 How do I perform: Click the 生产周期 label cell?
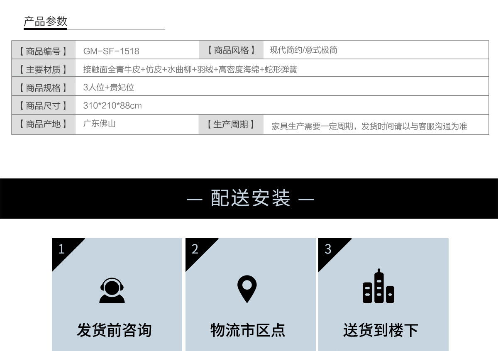coord(231,124)
